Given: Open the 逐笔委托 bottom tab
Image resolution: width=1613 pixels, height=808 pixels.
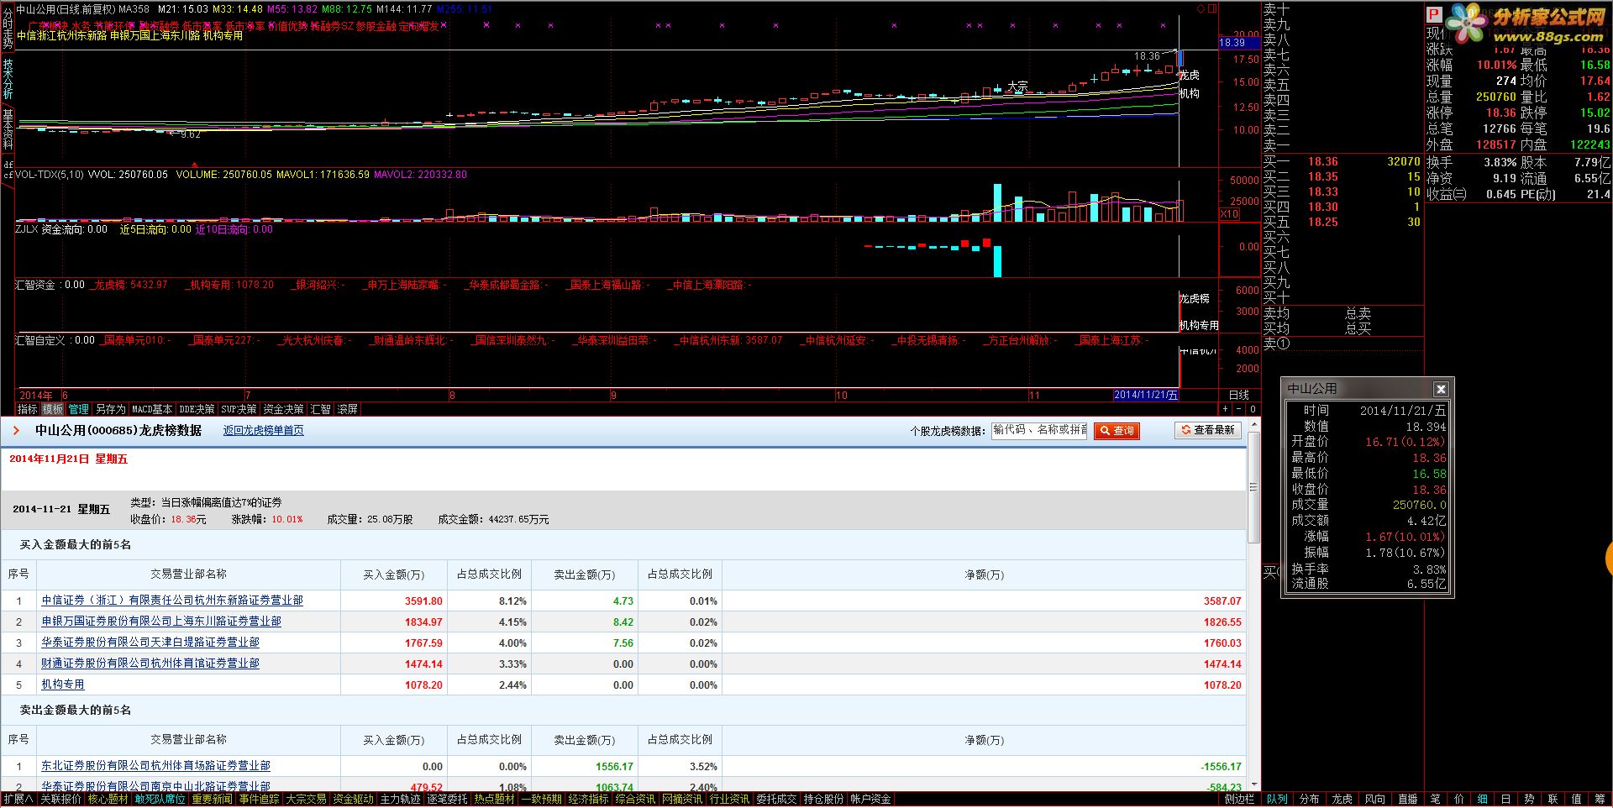Looking at the screenshot, I should pyautogui.click(x=447, y=800).
